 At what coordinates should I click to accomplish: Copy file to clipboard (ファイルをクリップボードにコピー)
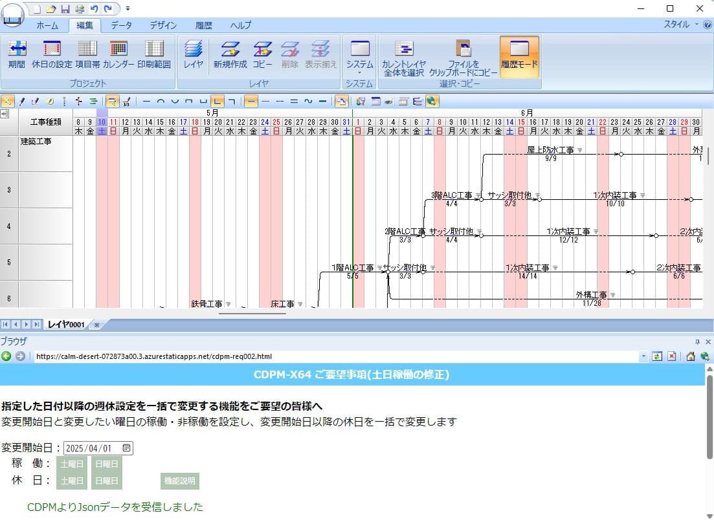(463, 58)
